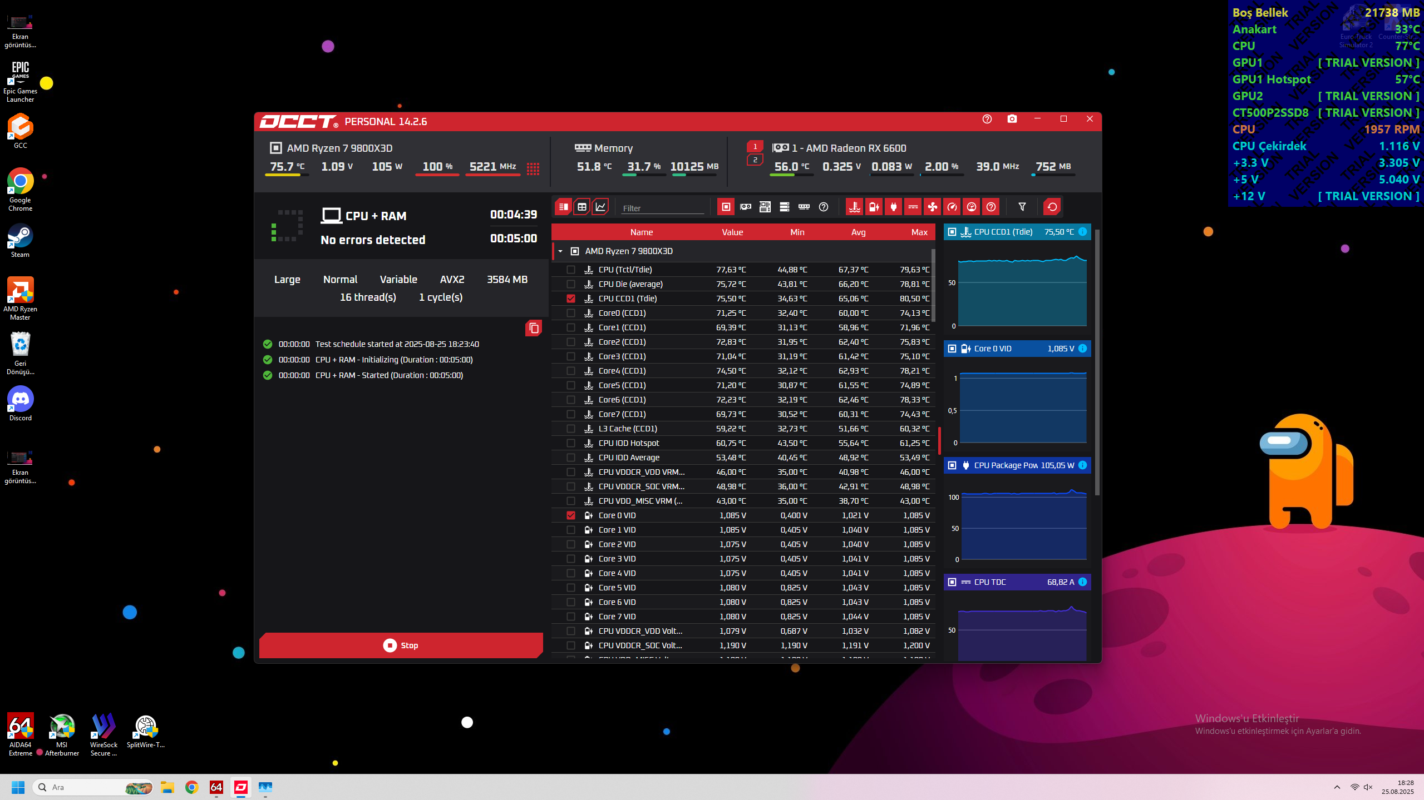Click the 'No errors detected' status text
This screenshot has height=800, width=1424.
[373, 240]
